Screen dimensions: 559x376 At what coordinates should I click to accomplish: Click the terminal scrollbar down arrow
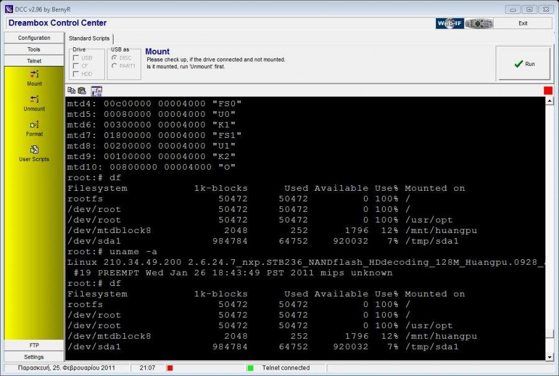coord(550,357)
